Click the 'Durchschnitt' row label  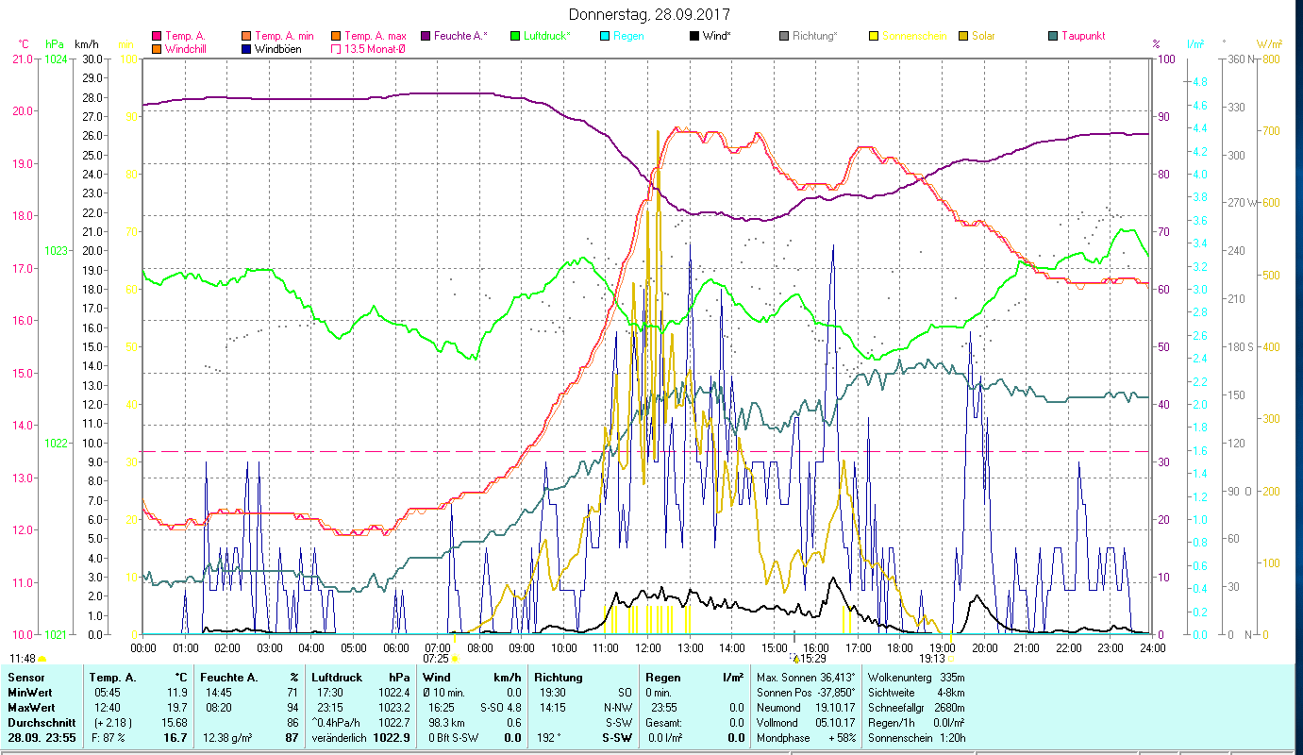point(41,723)
